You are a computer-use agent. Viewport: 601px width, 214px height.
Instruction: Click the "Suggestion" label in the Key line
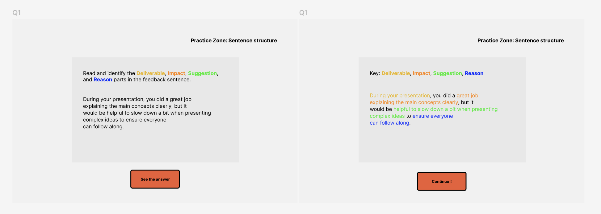pos(448,73)
